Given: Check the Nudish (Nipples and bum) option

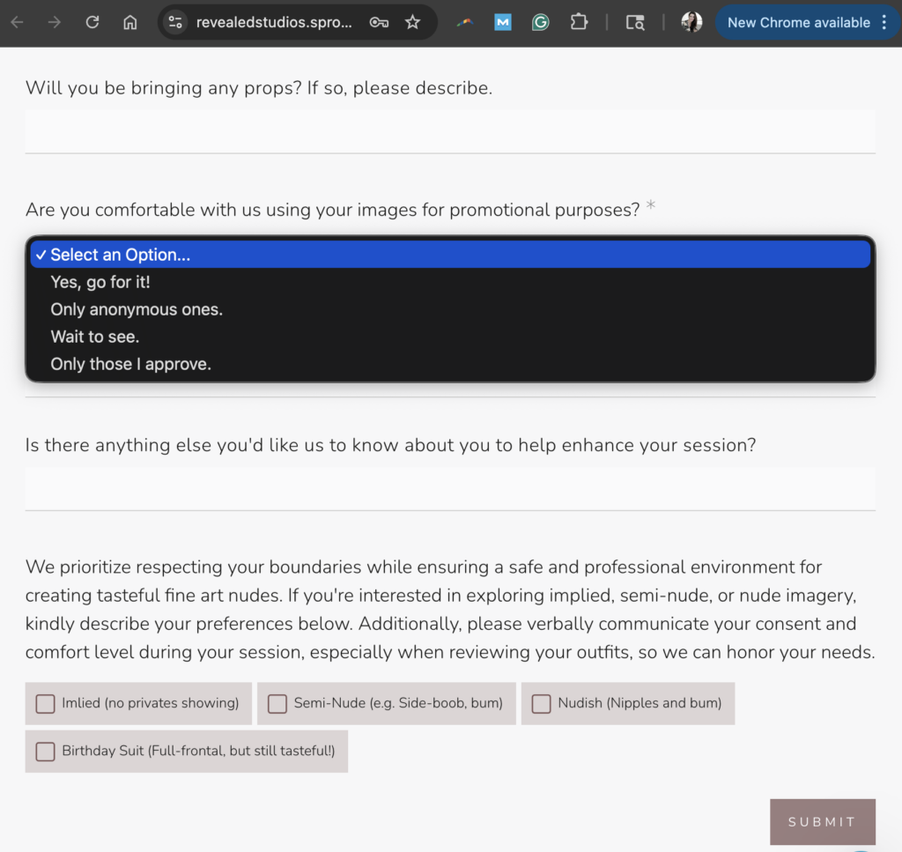Looking at the screenshot, I should (540, 703).
